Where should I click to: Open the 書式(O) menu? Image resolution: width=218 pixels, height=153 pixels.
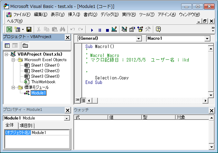click(90, 15)
